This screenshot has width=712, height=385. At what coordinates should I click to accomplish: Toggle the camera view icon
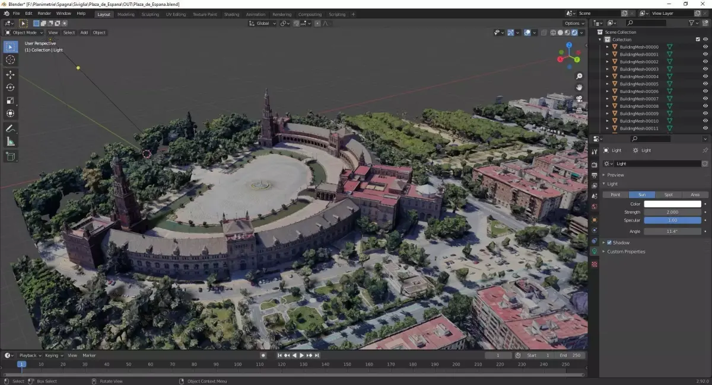579,99
